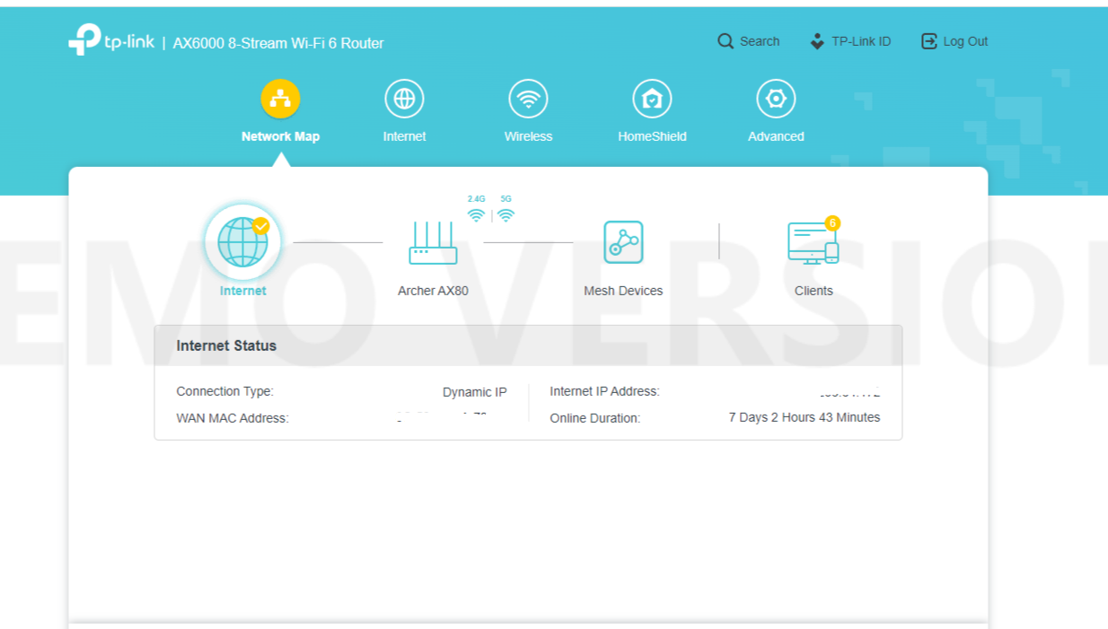This screenshot has width=1108, height=629.
Task: Go to Internet tab label
Action: click(x=404, y=136)
